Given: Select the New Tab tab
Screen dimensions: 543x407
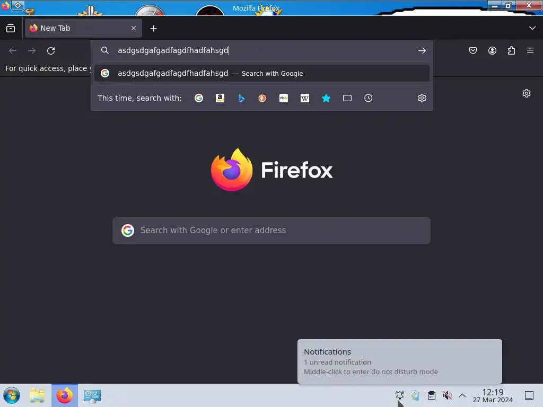Looking at the screenshot, I should tap(83, 28).
